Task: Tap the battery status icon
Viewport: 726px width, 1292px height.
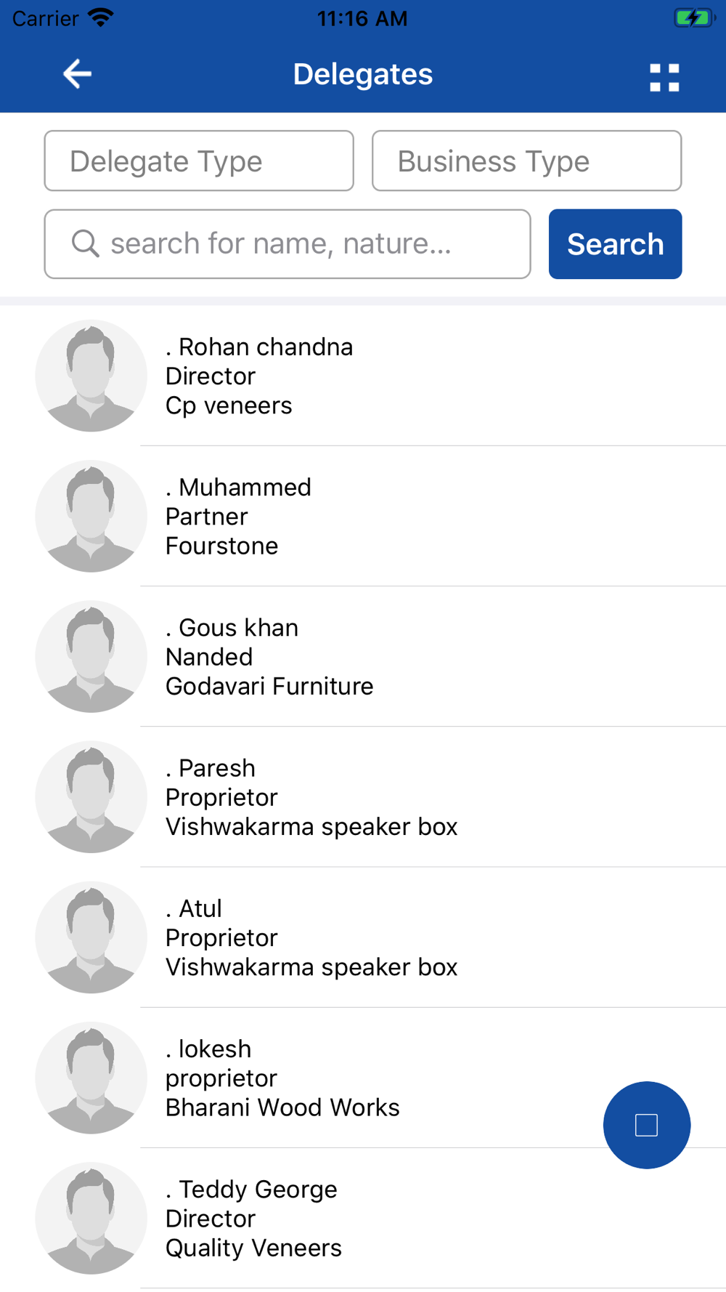Action: coord(694,18)
